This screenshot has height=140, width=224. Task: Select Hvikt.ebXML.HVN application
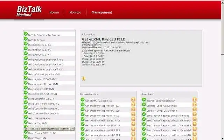tap(37, 123)
